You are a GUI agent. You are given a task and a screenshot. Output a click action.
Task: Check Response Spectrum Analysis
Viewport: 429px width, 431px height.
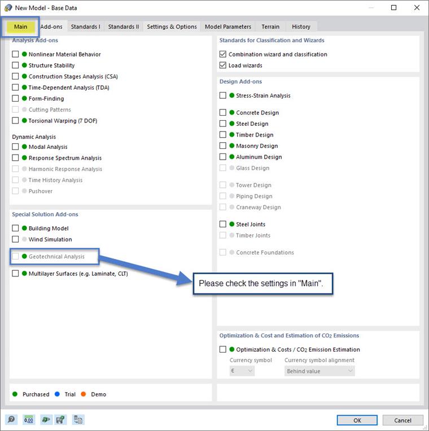tap(15, 158)
